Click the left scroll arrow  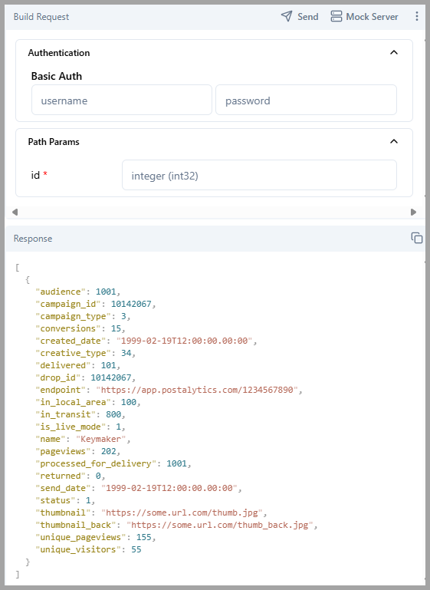click(15, 212)
